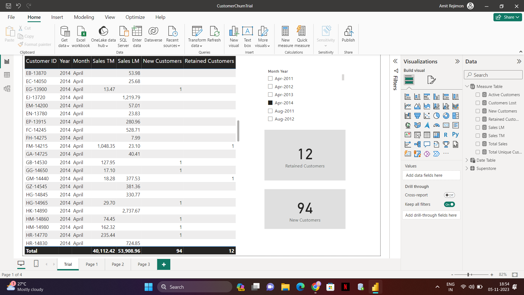Image resolution: width=524 pixels, height=295 pixels.
Task: Select the Donut chart visual
Action: coord(446,116)
